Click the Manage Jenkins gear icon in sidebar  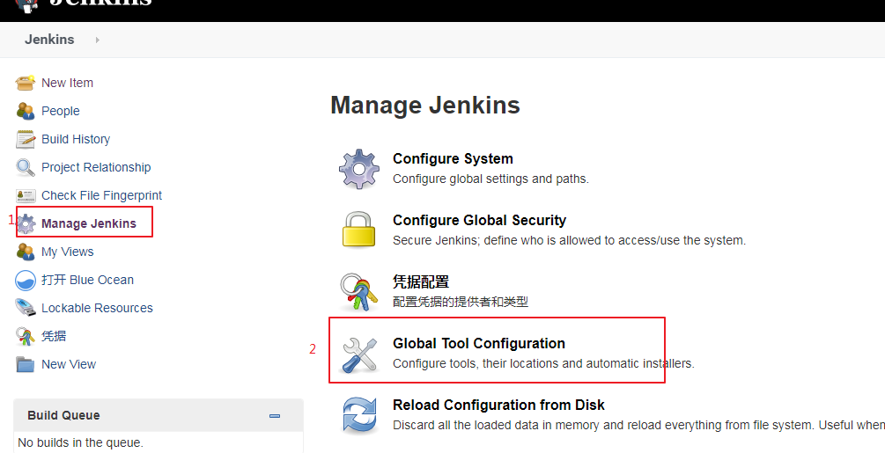[26, 223]
